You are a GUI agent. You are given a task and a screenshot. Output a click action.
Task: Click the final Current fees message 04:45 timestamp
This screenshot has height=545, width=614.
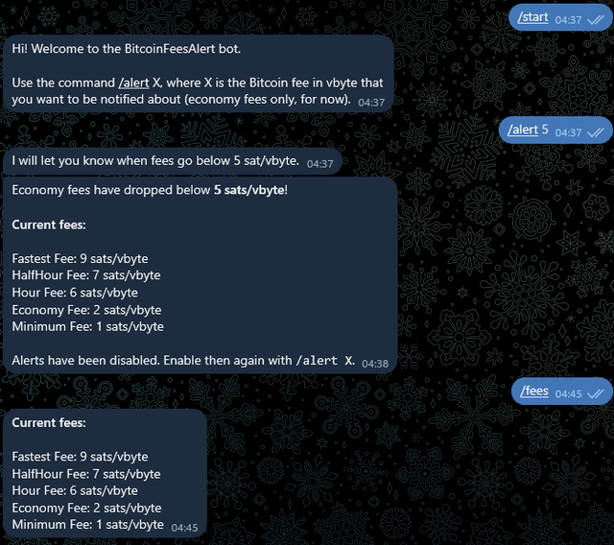coord(184,528)
